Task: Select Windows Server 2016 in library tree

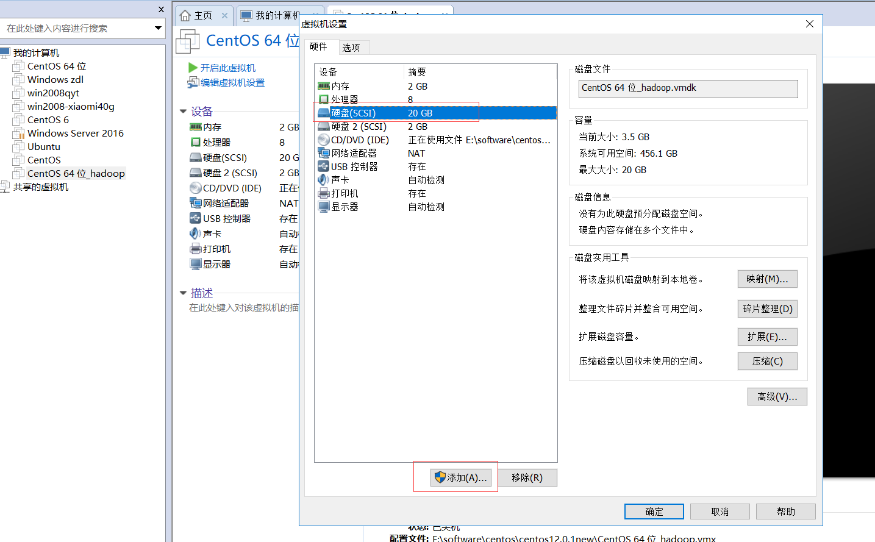Action: click(76, 133)
